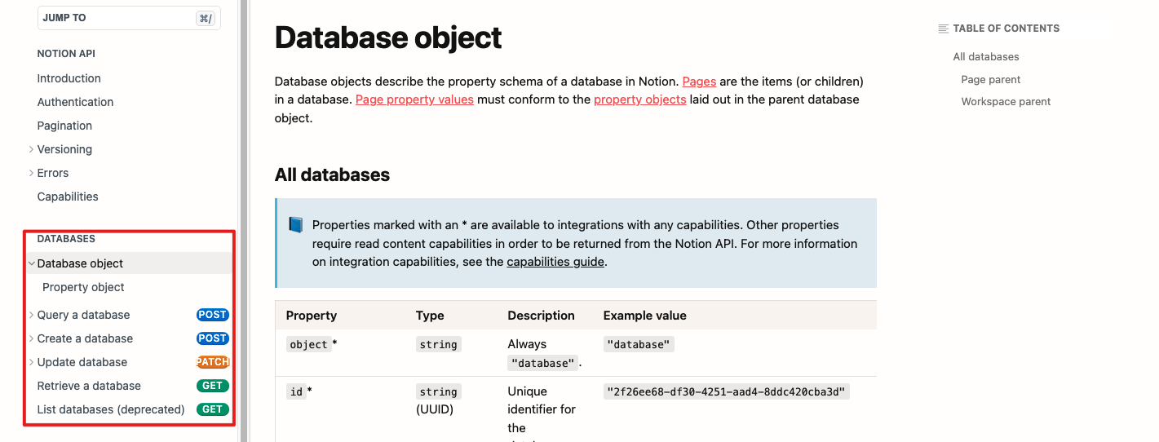The height and width of the screenshot is (442, 1159).
Task: Open the capabilities guide link
Action: (555, 262)
